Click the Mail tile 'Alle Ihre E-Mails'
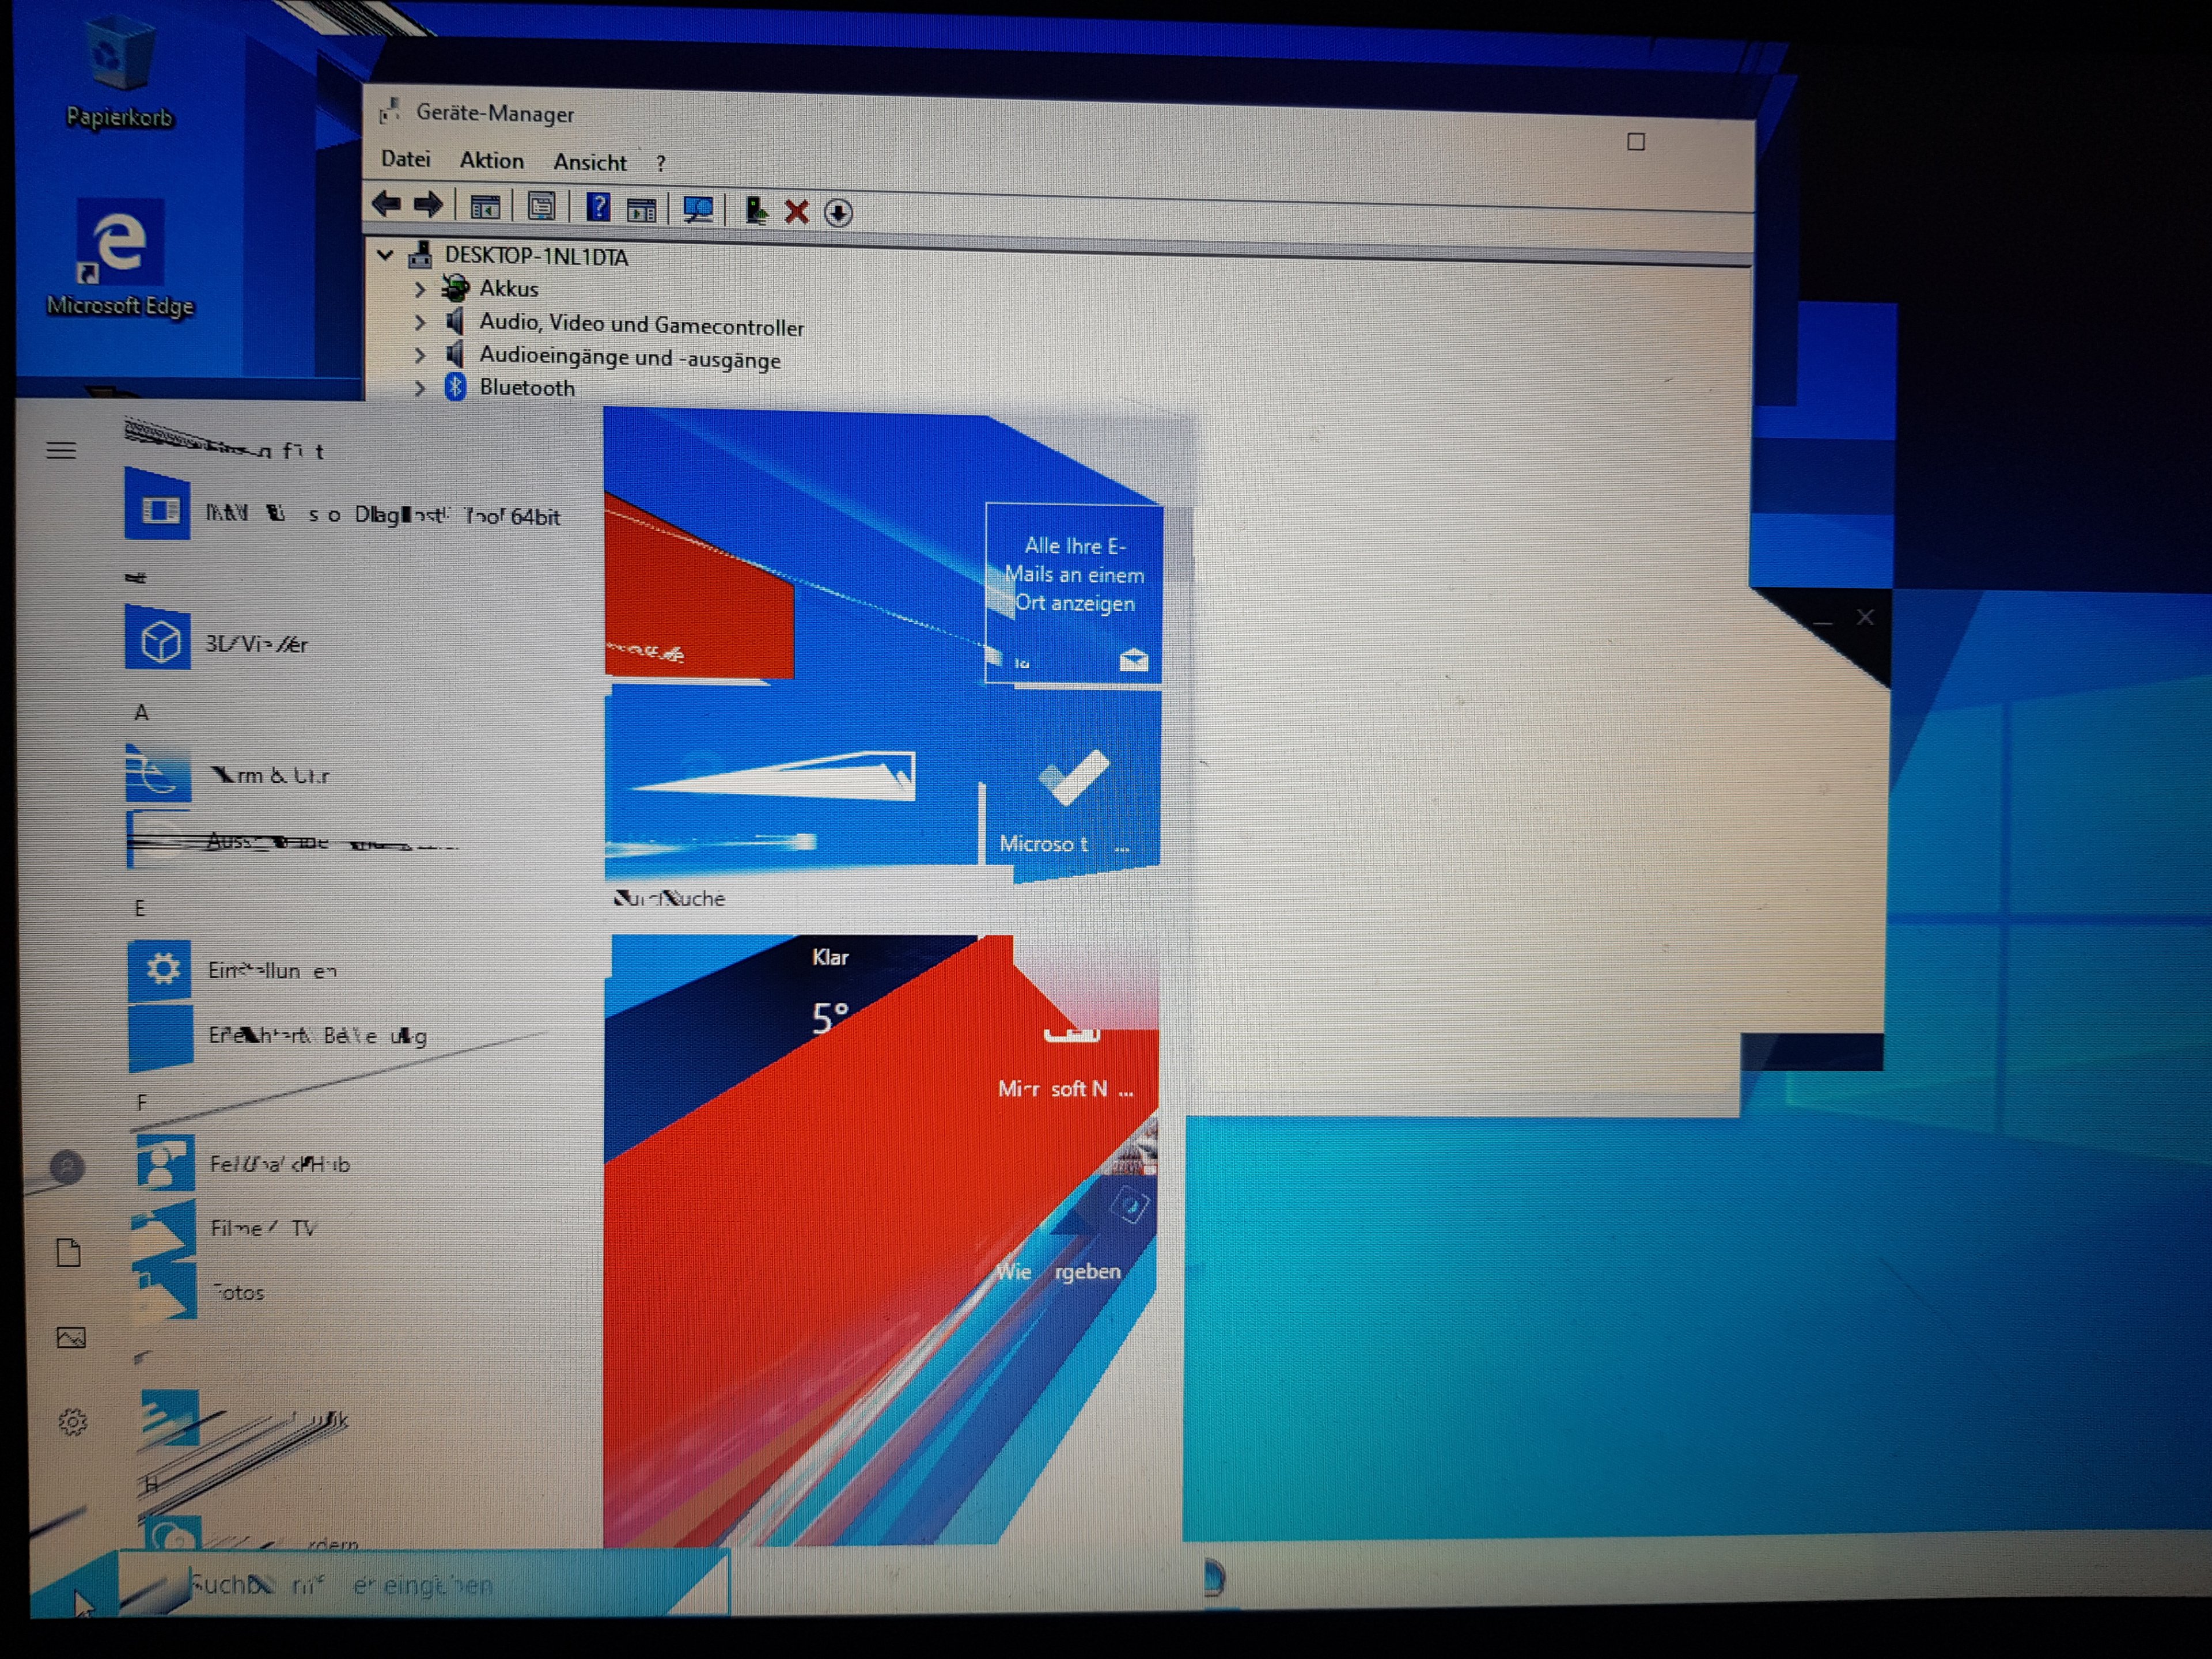The height and width of the screenshot is (1659, 2212). pos(1073,592)
